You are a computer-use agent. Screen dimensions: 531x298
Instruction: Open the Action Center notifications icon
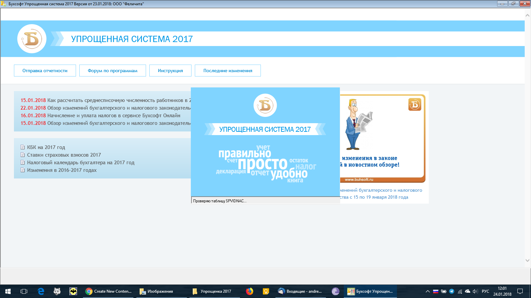pyautogui.click(x=520, y=291)
